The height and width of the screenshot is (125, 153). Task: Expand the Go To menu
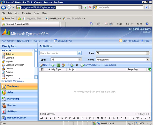point(38,41)
